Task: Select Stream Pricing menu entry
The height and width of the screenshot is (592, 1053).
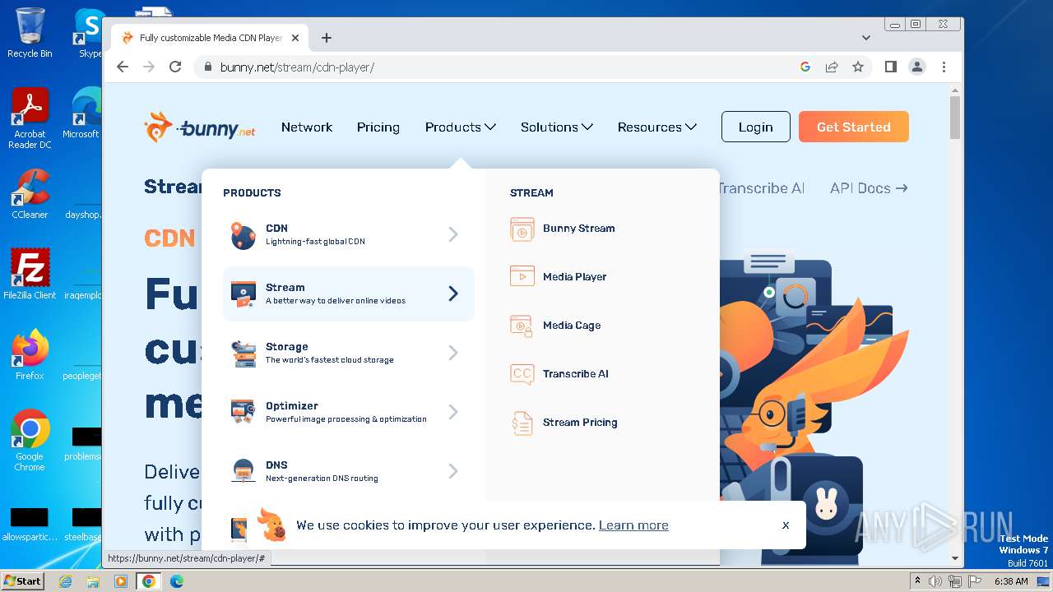Action: (580, 423)
